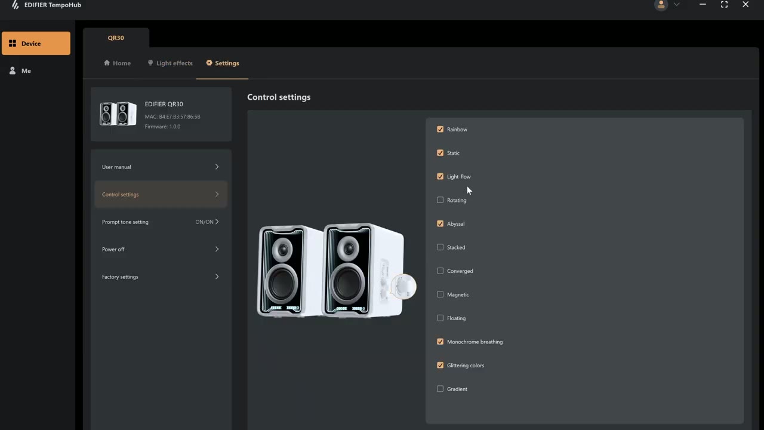
Task: Enable the Rotating light effect
Action: 440,200
